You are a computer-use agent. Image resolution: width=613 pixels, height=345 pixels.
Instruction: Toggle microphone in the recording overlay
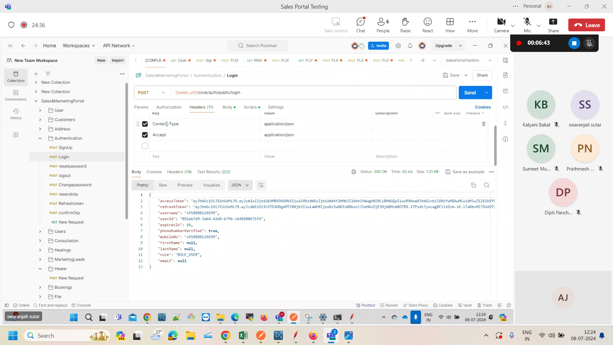[x=589, y=43]
